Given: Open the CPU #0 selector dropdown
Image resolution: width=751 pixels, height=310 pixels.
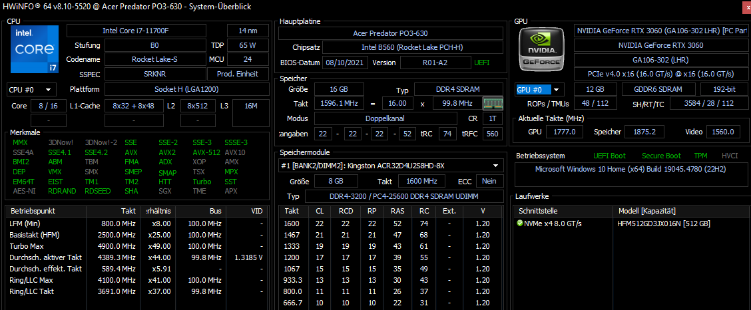Looking at the screenshot, I should [x=31, y=89].
